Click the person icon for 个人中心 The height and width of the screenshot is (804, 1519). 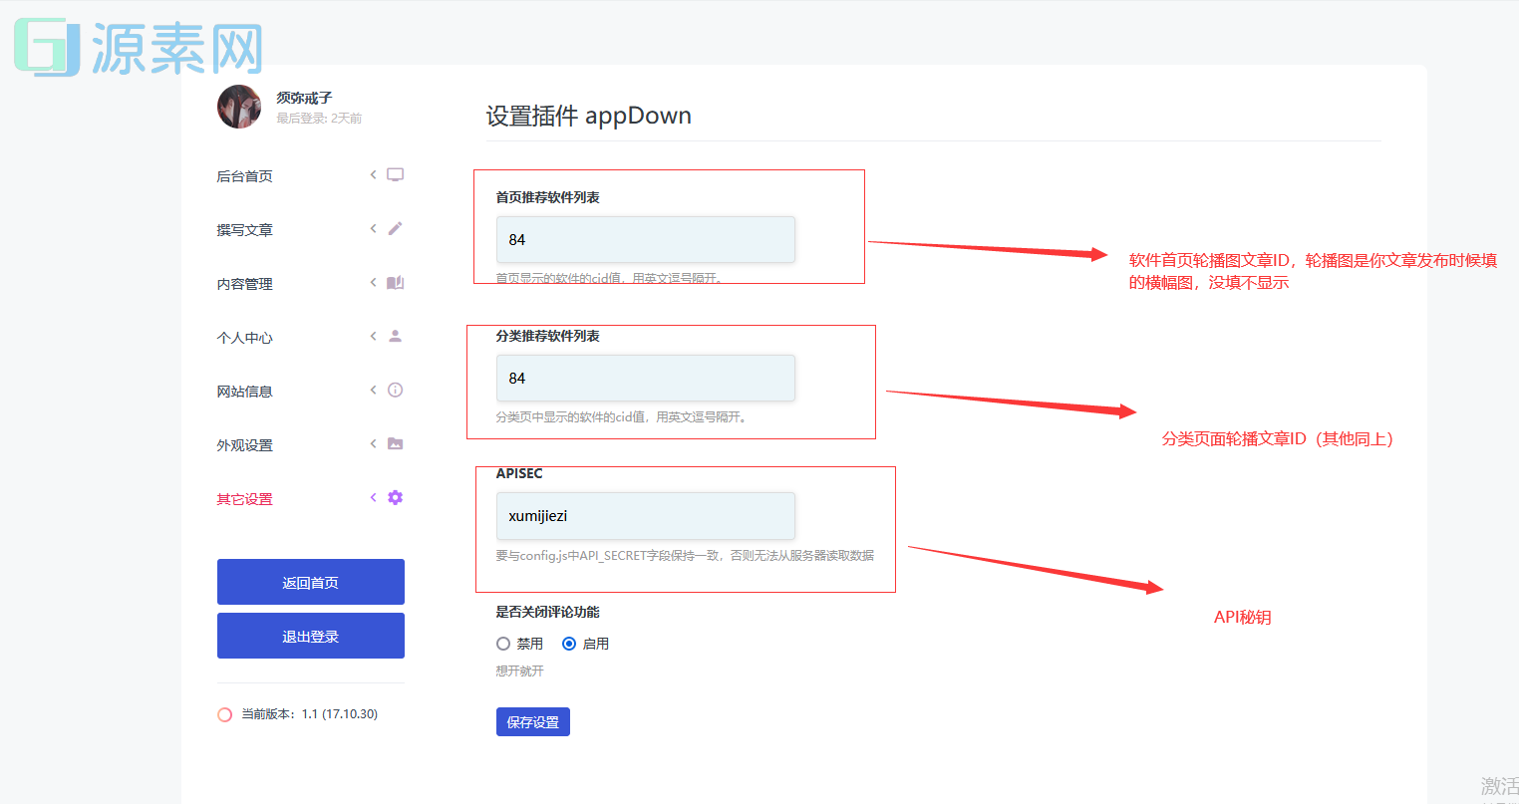tap(395, 336)
